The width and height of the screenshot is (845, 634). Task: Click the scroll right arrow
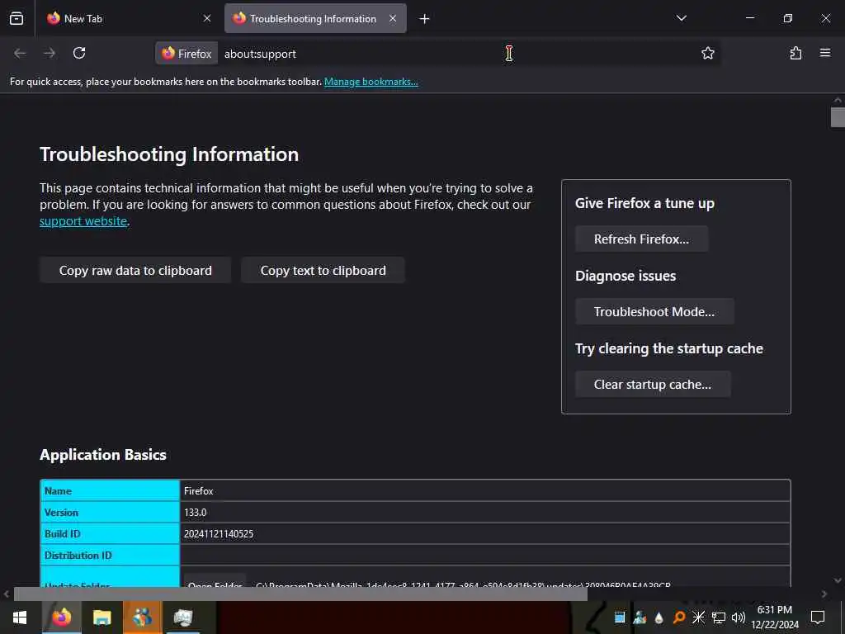point(824,594)
